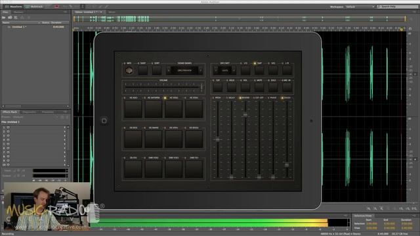Tap the lit HC VOX pad in first row

pyautogui.click(x=173, y=109)
